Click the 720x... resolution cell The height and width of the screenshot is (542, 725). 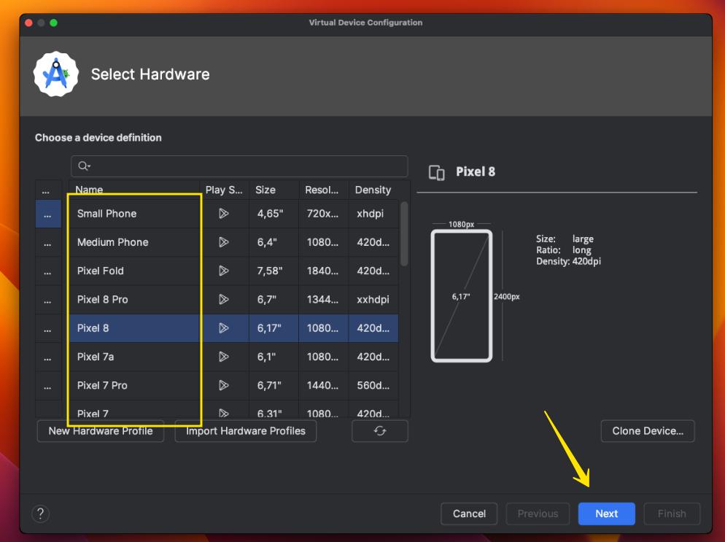click(x=324, y=214)
